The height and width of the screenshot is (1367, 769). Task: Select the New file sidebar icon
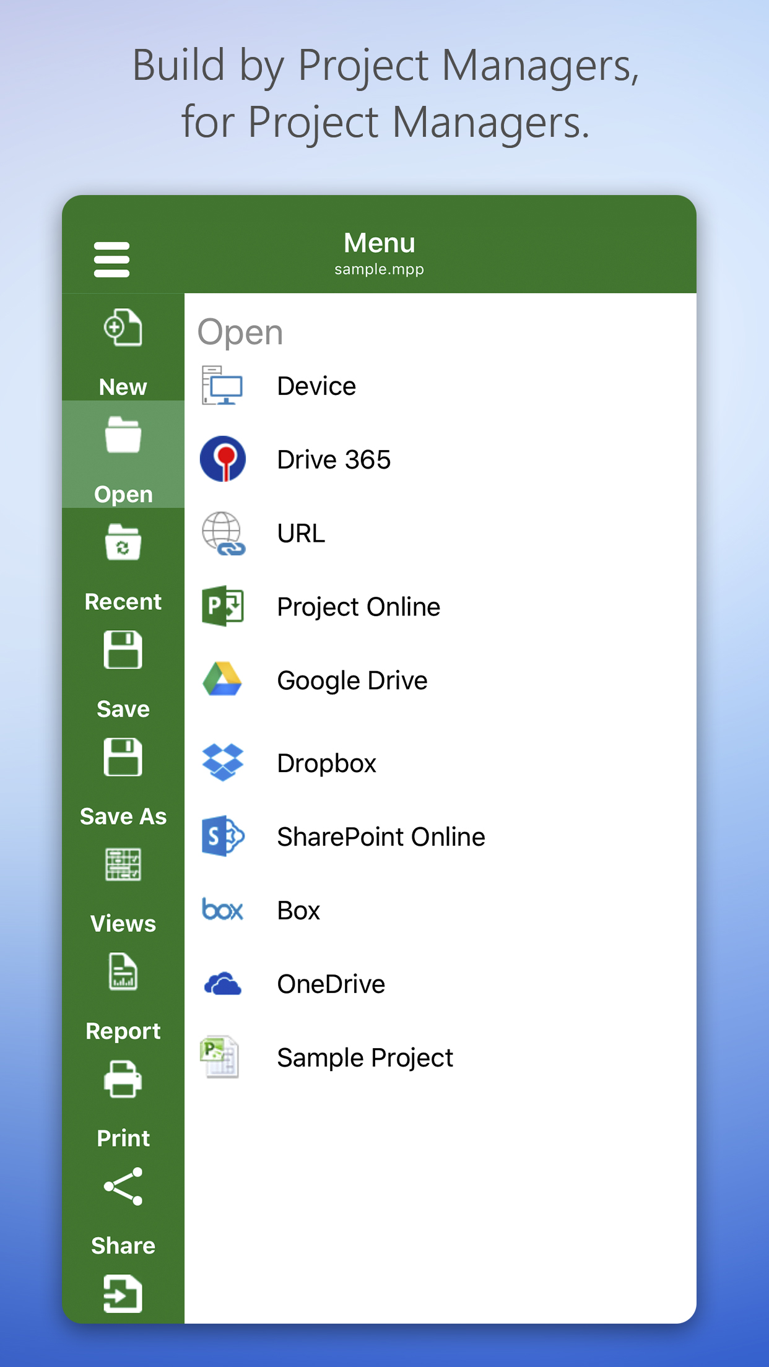point(123,328)
